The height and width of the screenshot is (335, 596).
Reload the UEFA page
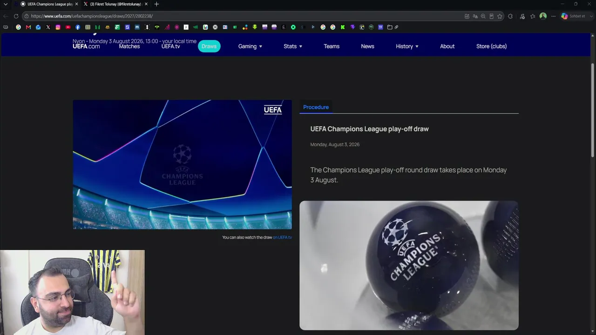click(x=16, y=16)
